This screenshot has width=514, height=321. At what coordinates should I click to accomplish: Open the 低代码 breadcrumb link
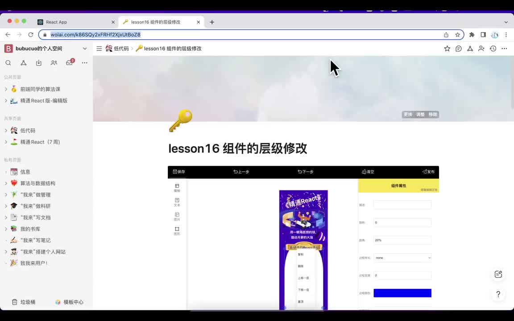point(117,49)
